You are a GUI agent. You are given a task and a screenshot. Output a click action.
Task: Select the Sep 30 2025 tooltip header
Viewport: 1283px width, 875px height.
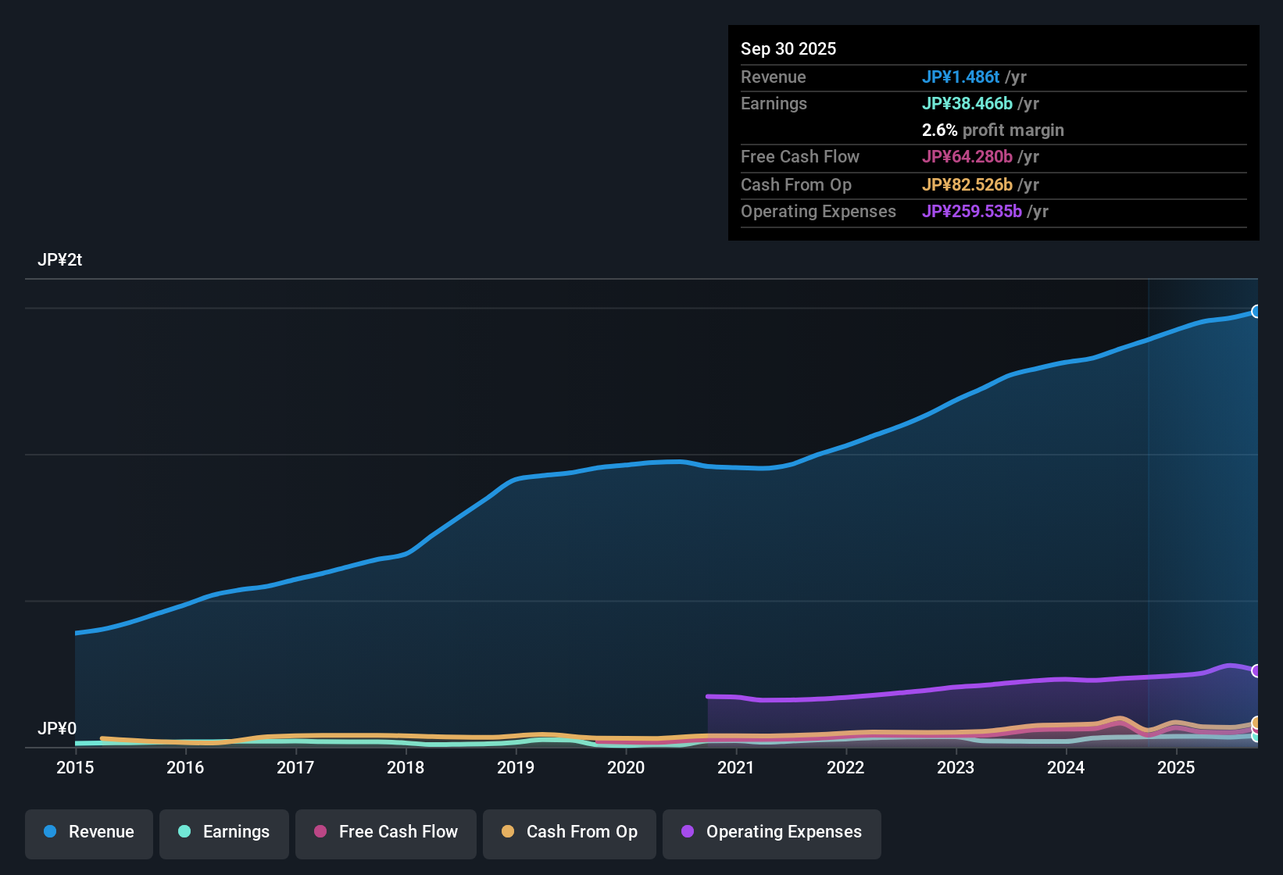[788, 48]
